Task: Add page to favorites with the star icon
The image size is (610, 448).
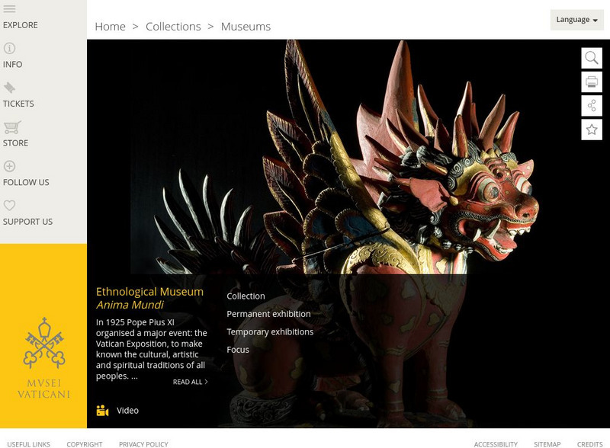Action: point(592,130)
